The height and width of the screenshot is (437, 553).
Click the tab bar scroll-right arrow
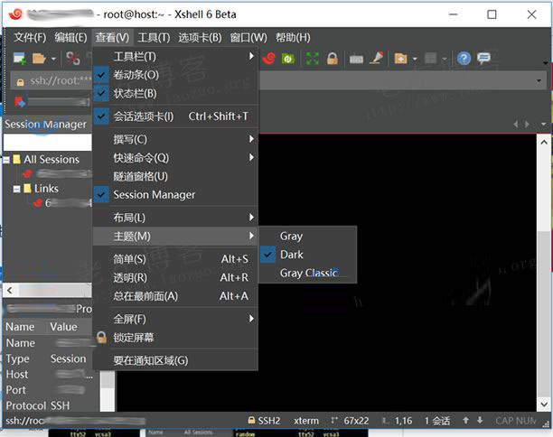click(x=527, y=124)
